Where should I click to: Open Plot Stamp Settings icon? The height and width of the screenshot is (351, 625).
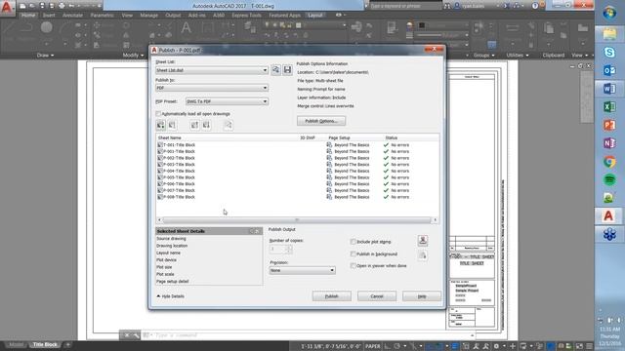tap(423, 240)
